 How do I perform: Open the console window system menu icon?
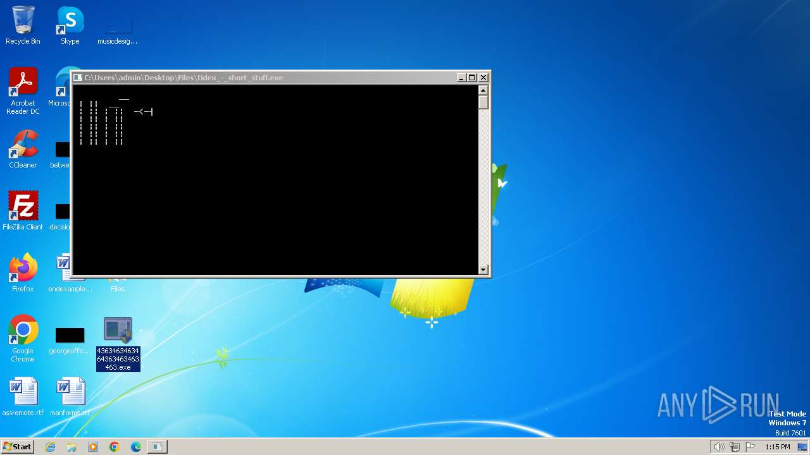[78, 78]
